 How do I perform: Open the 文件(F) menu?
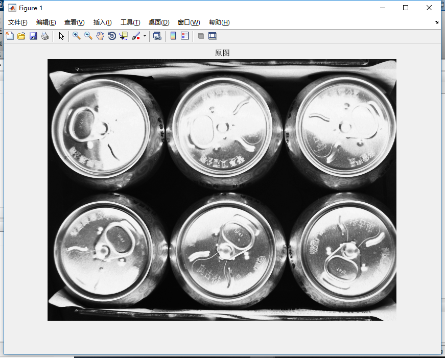(x=17, y=22)
